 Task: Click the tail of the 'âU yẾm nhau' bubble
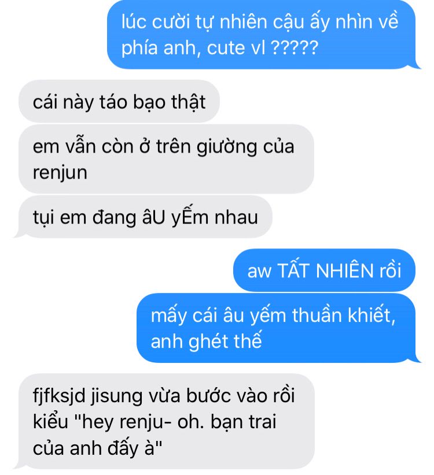(x=18, y=234)
